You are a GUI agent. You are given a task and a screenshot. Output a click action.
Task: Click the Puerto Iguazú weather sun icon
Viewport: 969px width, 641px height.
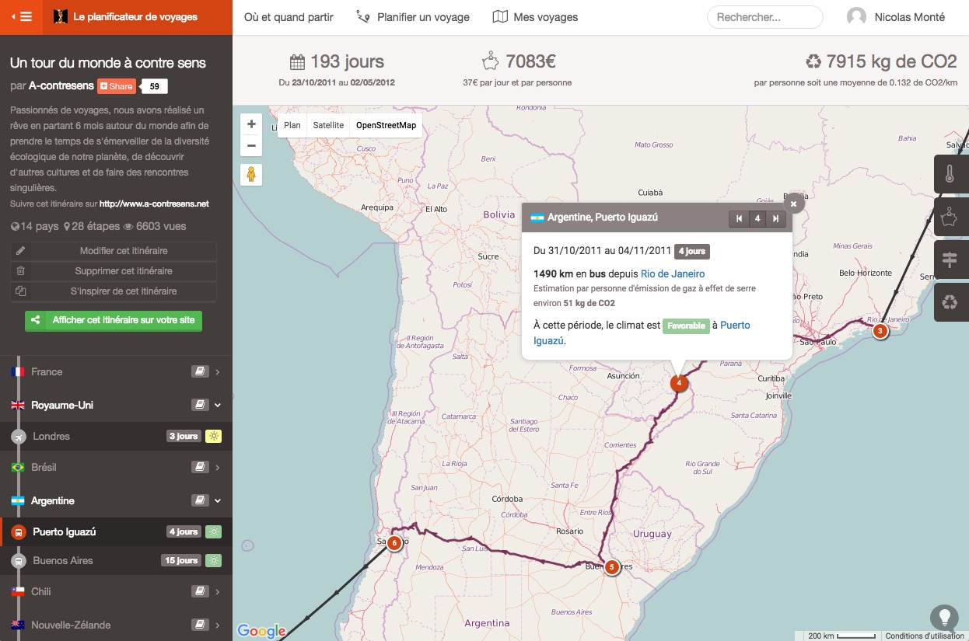213,531
